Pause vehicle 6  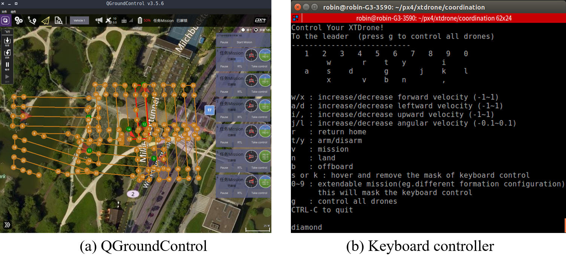click(x=224, y=142)
